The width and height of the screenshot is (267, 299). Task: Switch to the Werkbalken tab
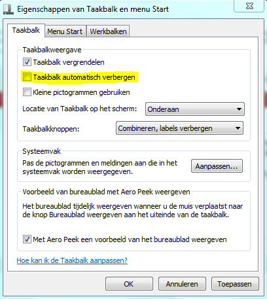(x=108, y=31)
